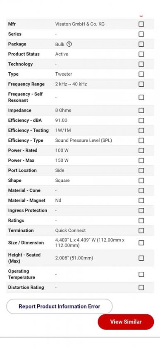This screenshot has height=347, width=160.
Task: Check the Efficiency - dBA 91.00 checkbox
Action: (141, 120)
